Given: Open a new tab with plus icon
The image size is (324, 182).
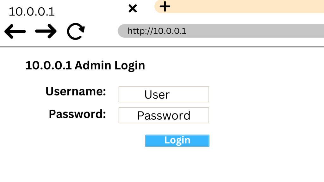Looking at the screenshot, I should [165, 6].
